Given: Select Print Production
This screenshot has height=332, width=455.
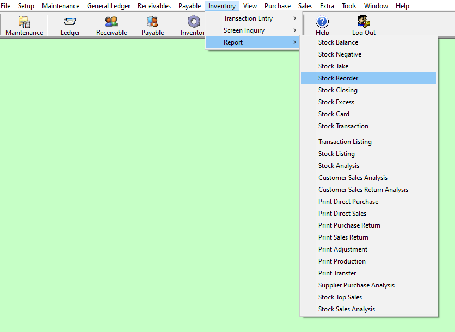Looking at the screenshot, I should coord(368,261).
